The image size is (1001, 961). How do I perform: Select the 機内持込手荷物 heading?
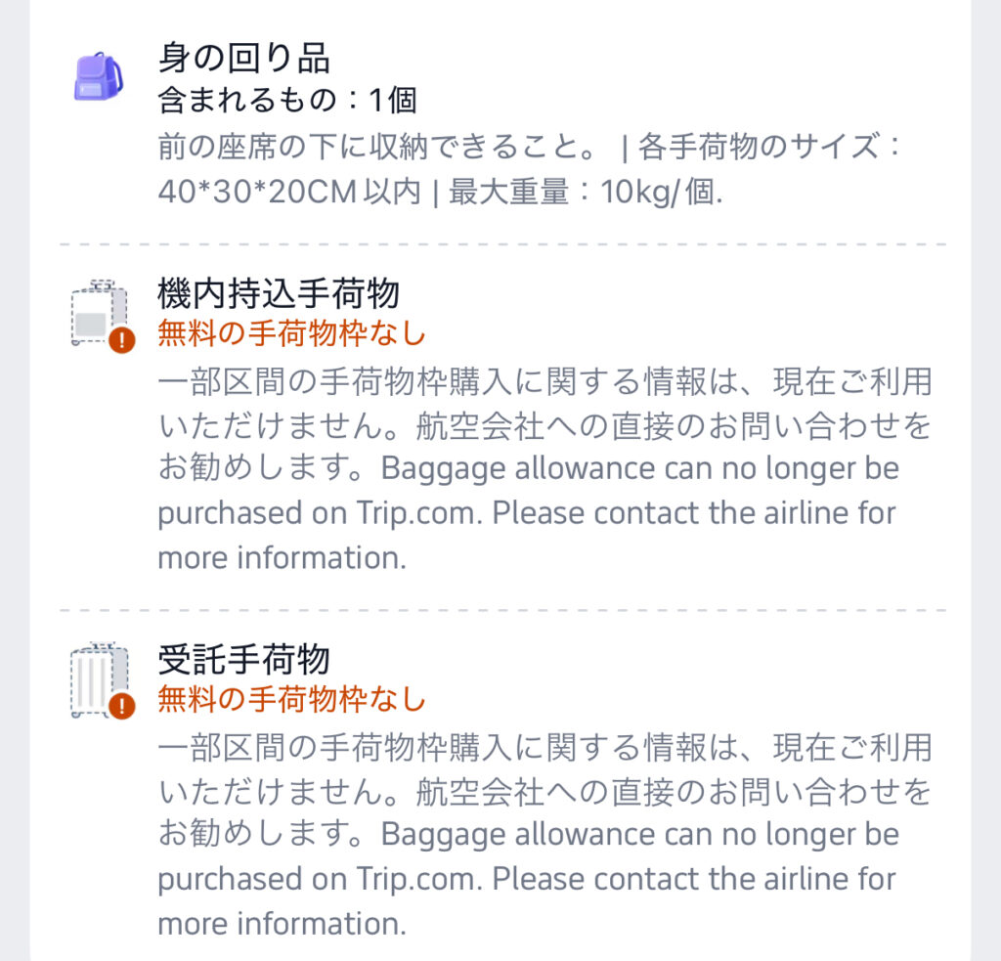pos(279,293)
